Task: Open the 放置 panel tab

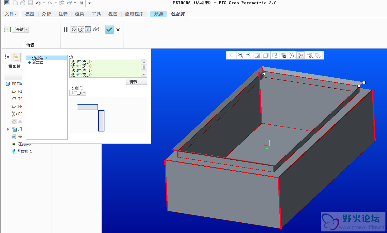Action: pyautogui.click(x=30, y=45)
